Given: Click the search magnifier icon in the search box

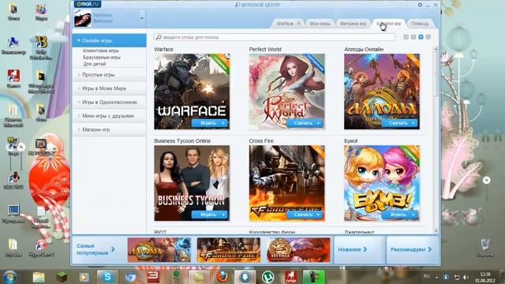Looking at the screenshot, I should 159,37.
